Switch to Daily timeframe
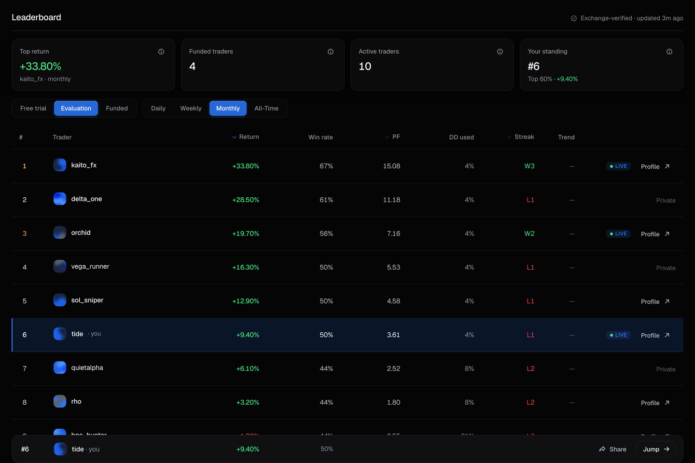The width and height of the screenshot is (695, 463). 158,109
